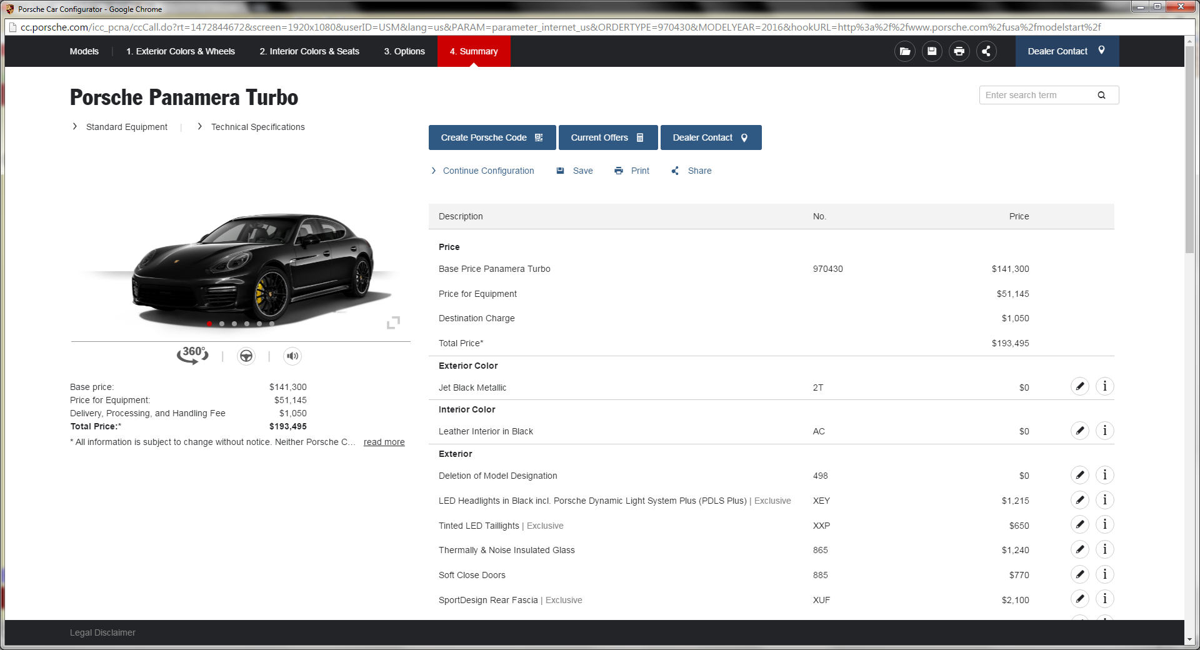
Task: Show info for LED Headlights in Black
Action: [1104, 500]
